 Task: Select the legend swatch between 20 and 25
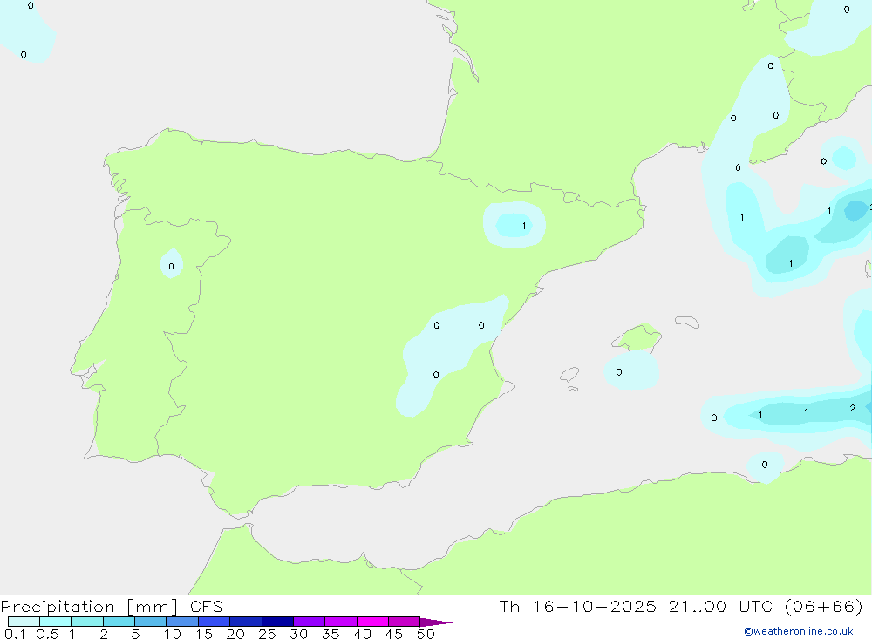pyautogui.click(x=245, y=622)
